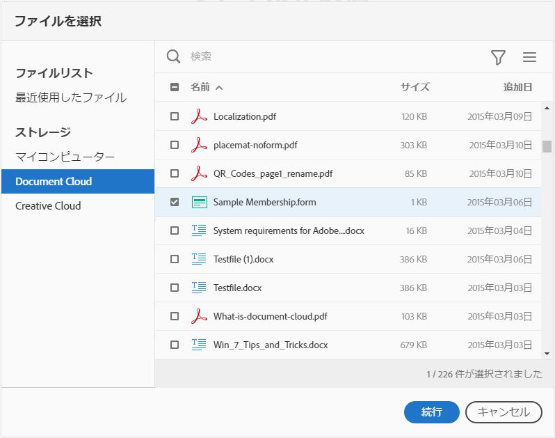Click the 85 KB size value
Screen dimensions: 555x438
click(x=416, y=173)
